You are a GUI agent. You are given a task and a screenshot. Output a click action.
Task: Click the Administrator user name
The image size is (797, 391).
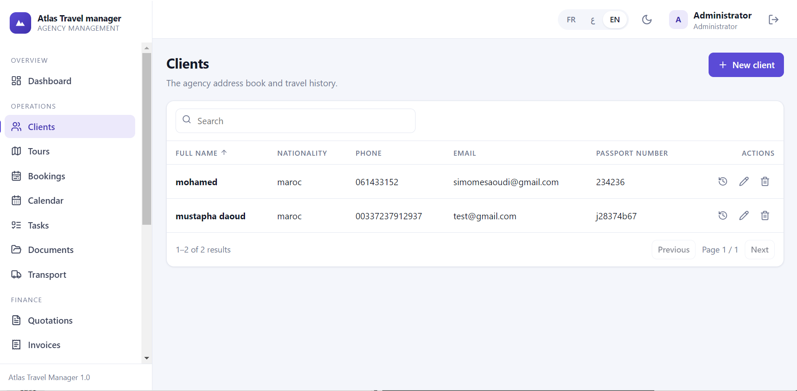tap(722, 16)
